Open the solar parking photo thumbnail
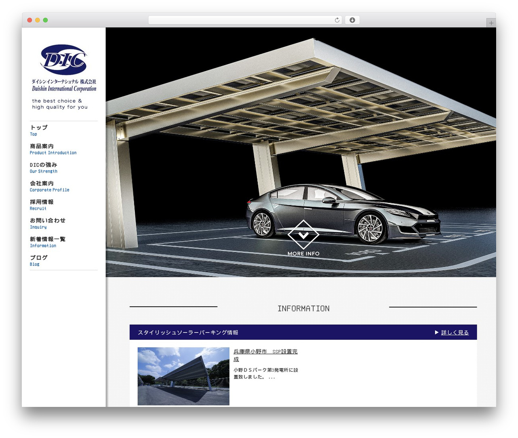The height and width of the screenshot is (438, 518). coord(183,376)
